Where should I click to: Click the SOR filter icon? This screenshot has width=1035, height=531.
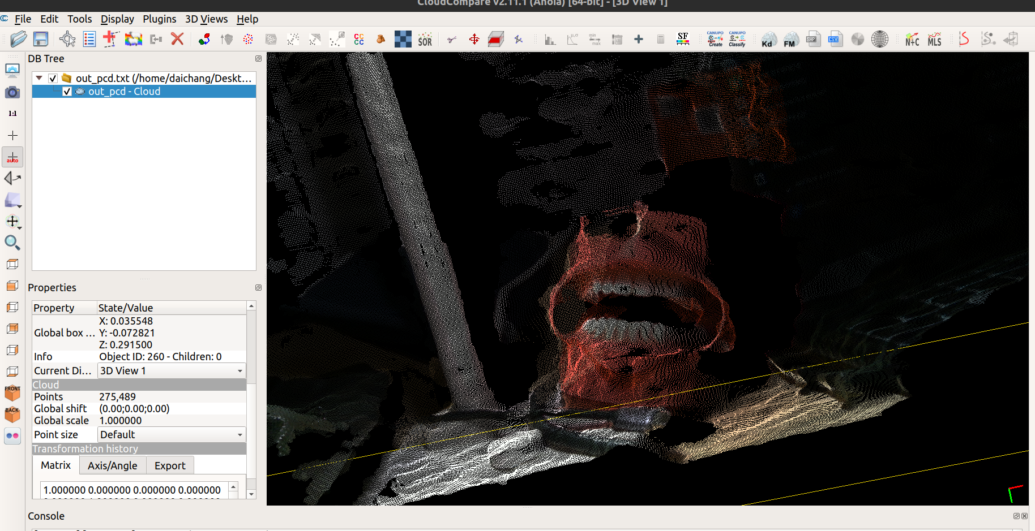click(425, 39)
